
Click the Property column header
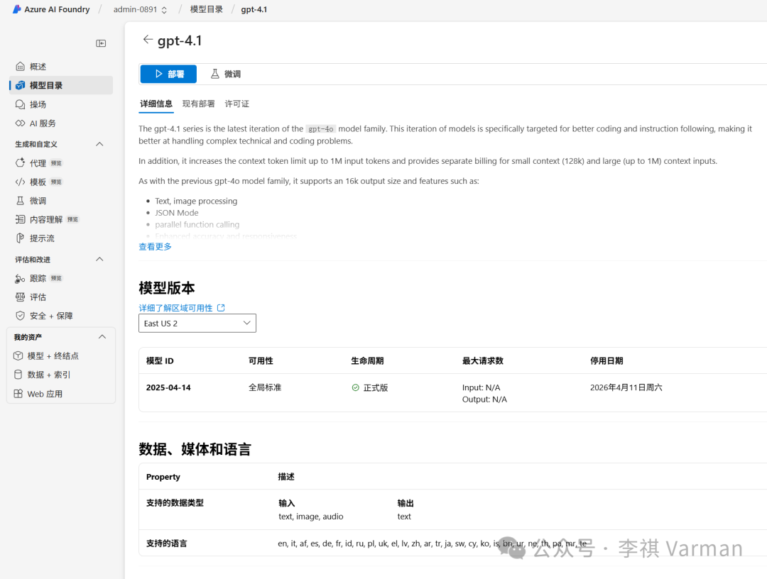click(x=163, y=477)
